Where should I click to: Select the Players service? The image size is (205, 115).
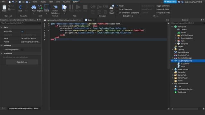tap(180, 47)
